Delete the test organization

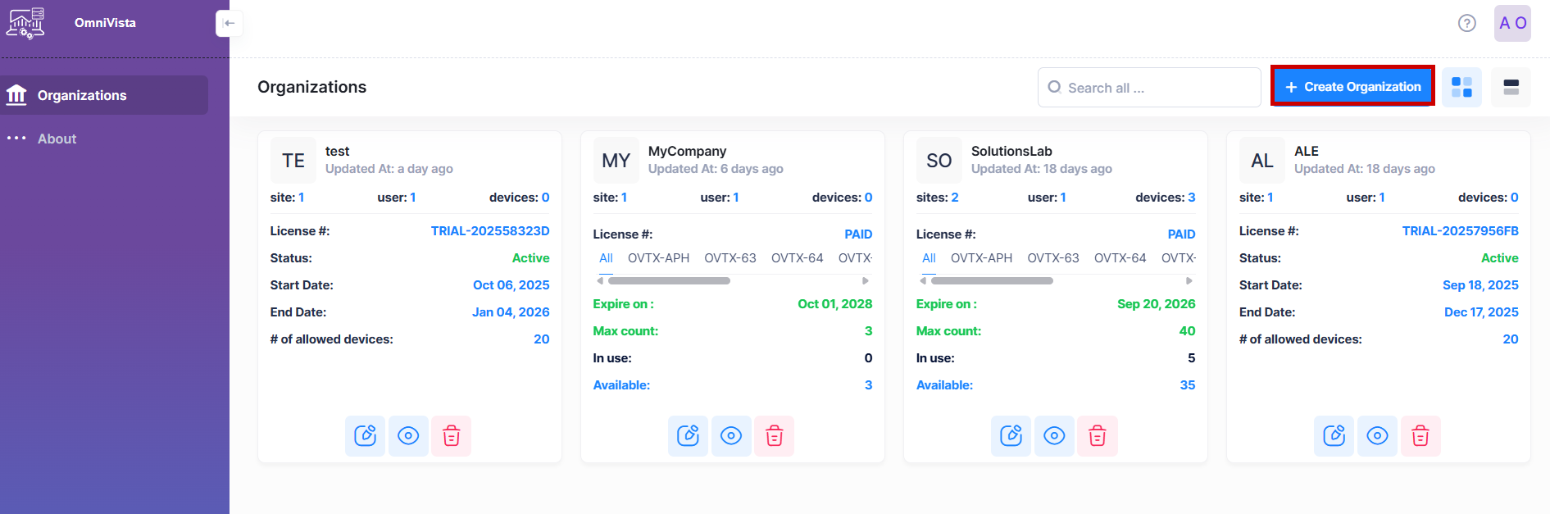[x=451, y=435]
